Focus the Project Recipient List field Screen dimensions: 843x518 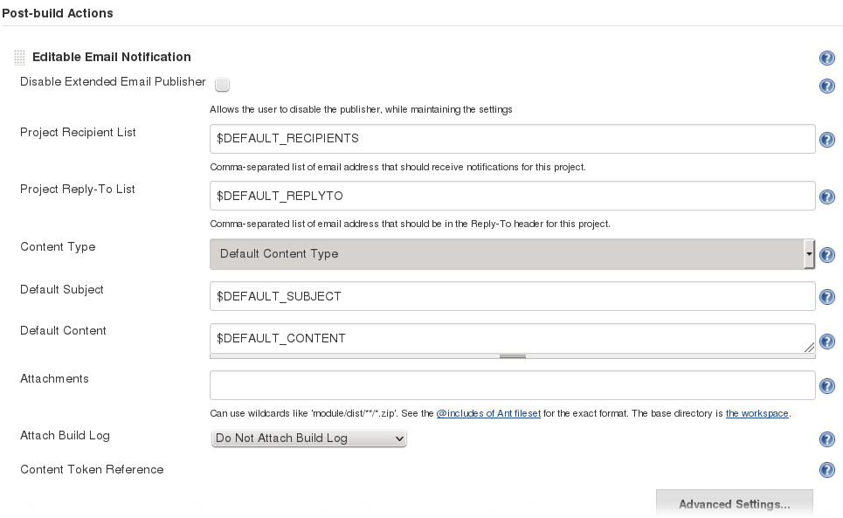pyautogui.click(x=512, y=139)
